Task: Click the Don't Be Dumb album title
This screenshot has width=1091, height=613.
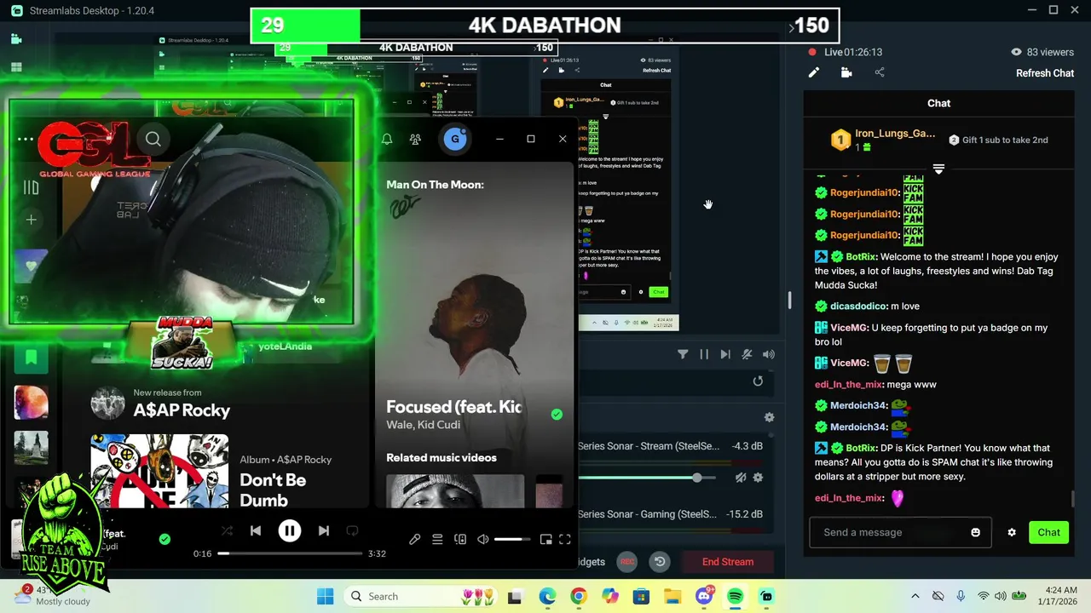Action: tap(273, 490)
